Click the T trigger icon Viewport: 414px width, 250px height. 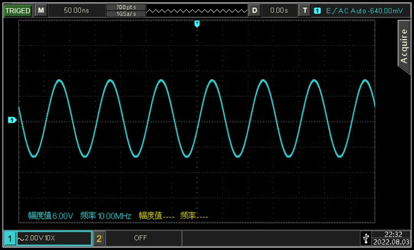(305, 10)
